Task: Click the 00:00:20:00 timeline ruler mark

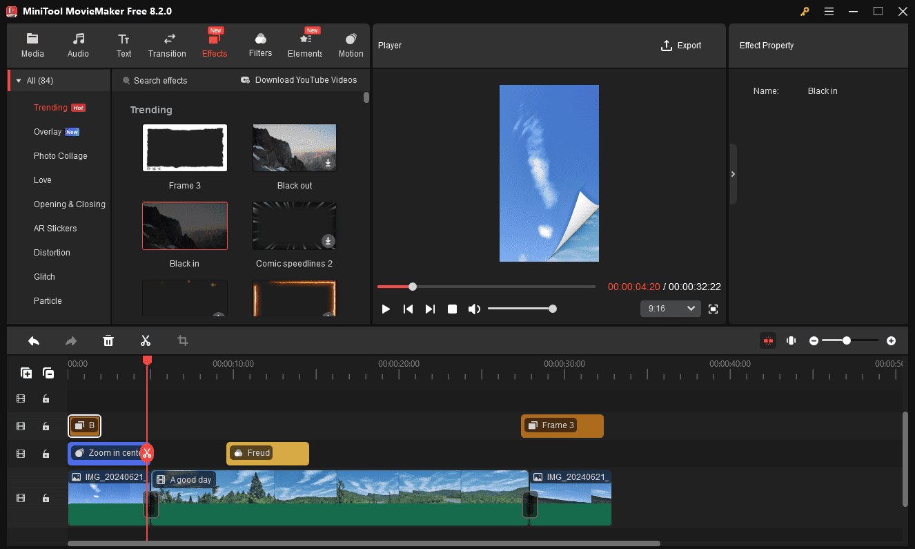Action: pyautogui.click(x=399, y=364)
